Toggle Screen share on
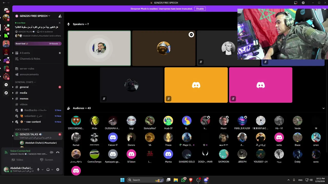 (46, 160)
